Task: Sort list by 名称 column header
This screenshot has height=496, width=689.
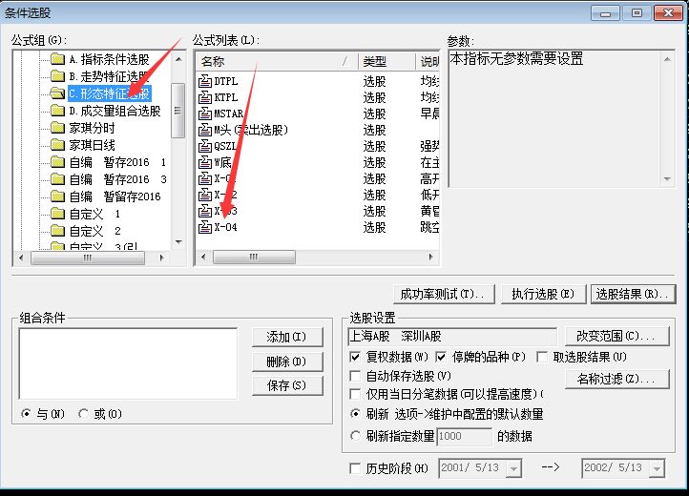Action: (267, 61)
